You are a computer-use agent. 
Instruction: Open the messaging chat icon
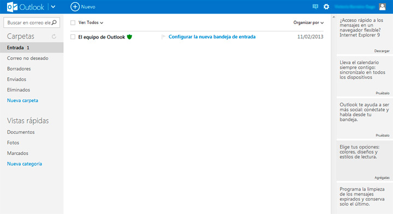tap(315, 7)
